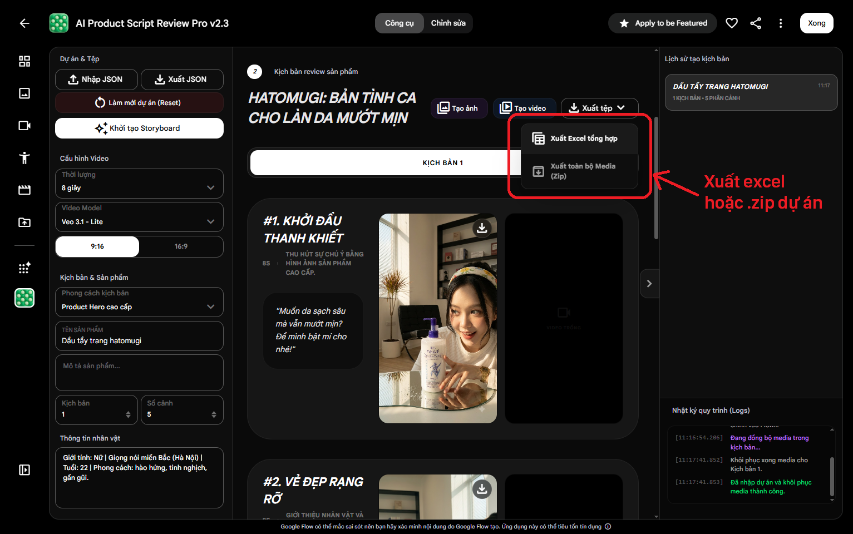Image resolution: width=853 pixels, height=534 pixels.
Task: Open the video camera tool in sidebar
Action: click(x=24, y=126)
